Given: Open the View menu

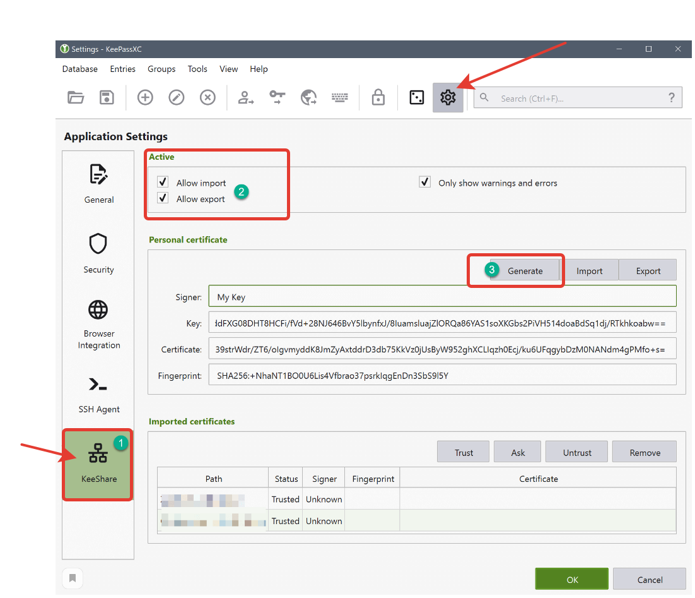Looking at the screenshot, I should 229,69.
